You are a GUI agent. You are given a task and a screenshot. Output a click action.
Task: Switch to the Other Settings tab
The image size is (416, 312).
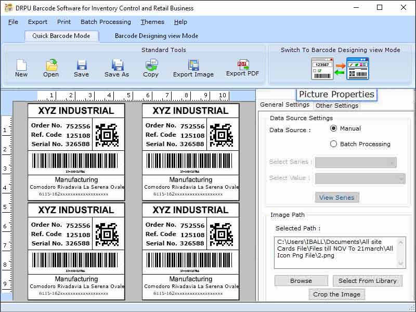pos(336,106)
